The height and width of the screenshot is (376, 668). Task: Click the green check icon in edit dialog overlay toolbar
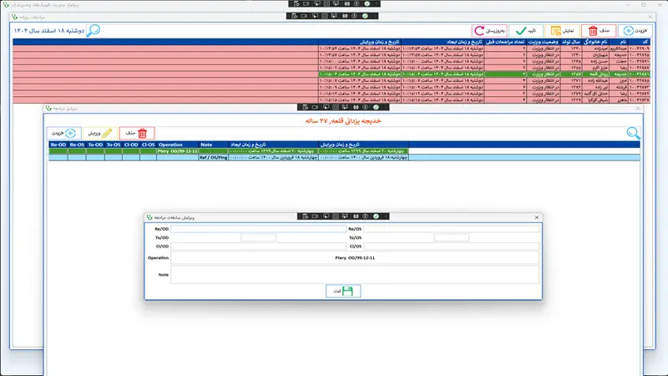376,216
